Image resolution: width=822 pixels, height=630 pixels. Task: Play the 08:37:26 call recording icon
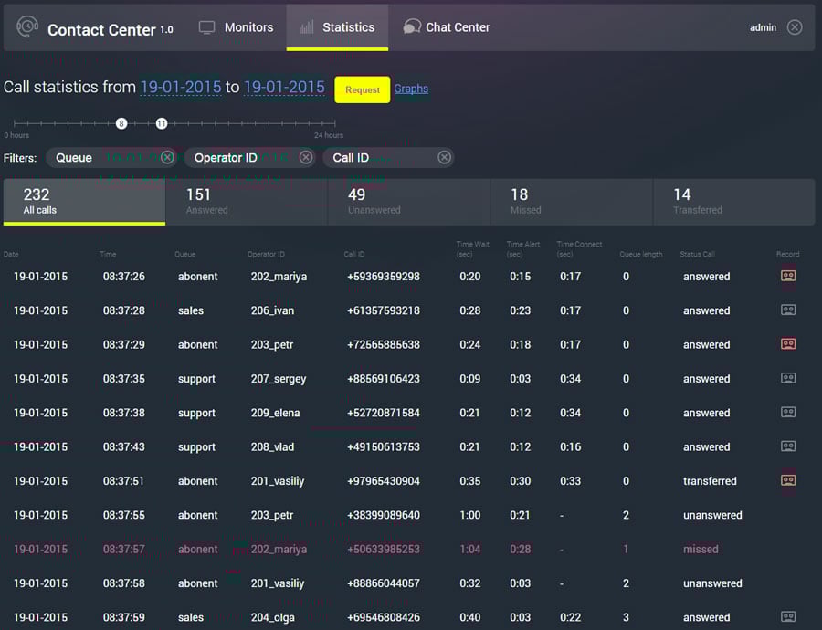point(787,276)
